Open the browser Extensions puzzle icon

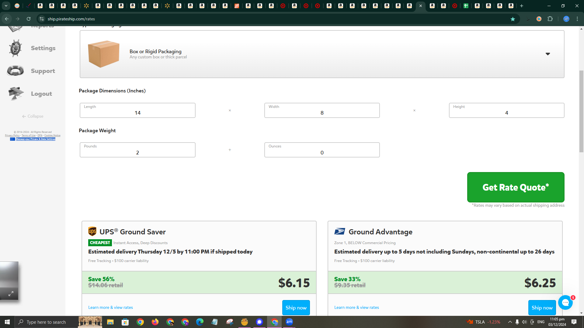click(550, 19)
